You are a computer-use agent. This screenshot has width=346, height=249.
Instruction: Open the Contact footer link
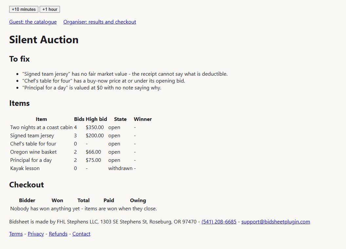[x=81, y=234]
